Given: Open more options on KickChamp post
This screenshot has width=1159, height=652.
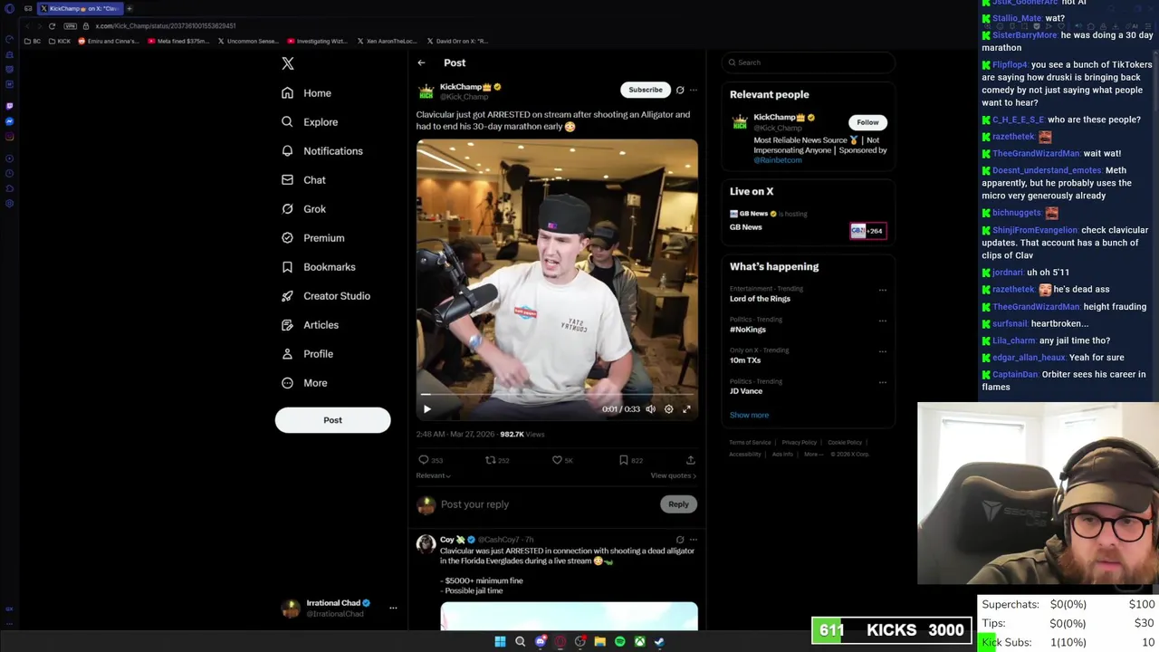Looking at the screenshot, I should coord(694,90).
